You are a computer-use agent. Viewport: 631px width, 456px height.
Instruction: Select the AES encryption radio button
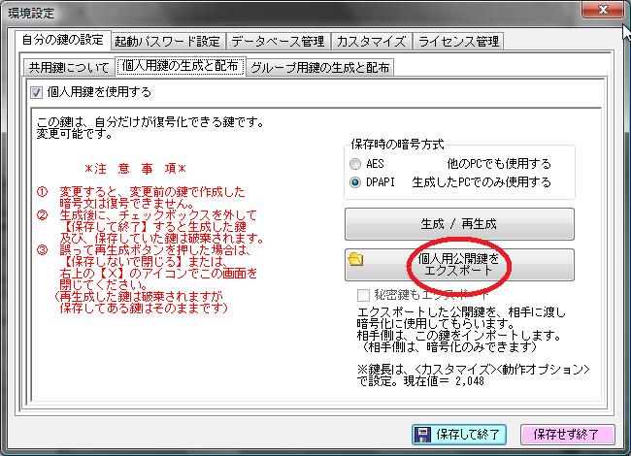[x=355, y=164]
